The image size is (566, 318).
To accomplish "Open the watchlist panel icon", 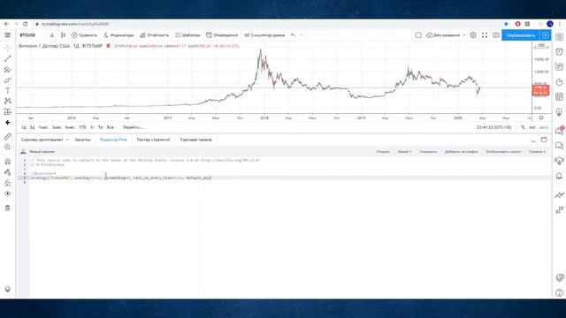I will (x=559, y=37).
